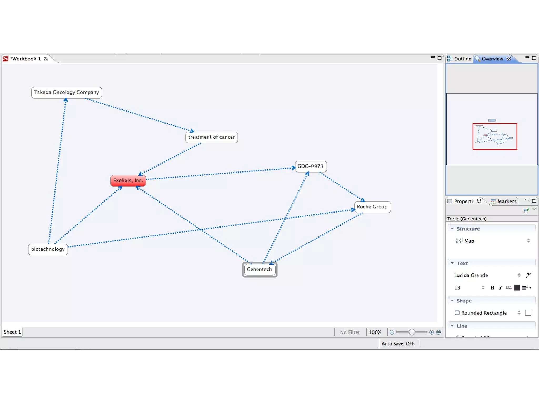
Task: Collapse the Structure section
Action: point(452,229)
